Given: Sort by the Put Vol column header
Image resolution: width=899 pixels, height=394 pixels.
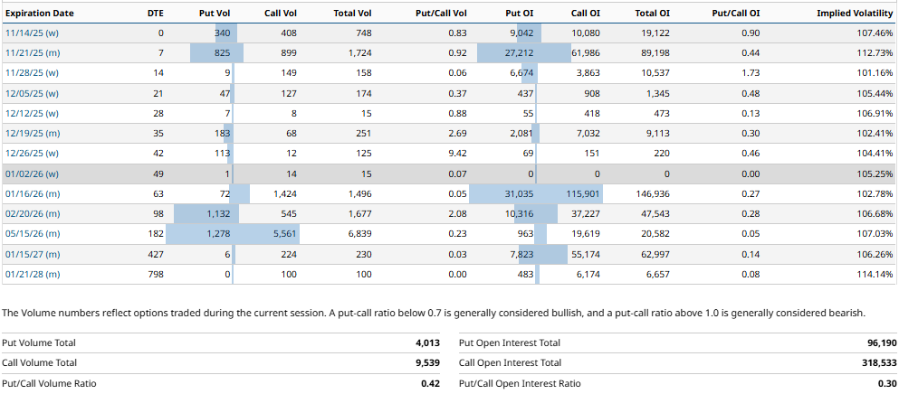Looking at the screenshot, I should [x=215, y=14].
